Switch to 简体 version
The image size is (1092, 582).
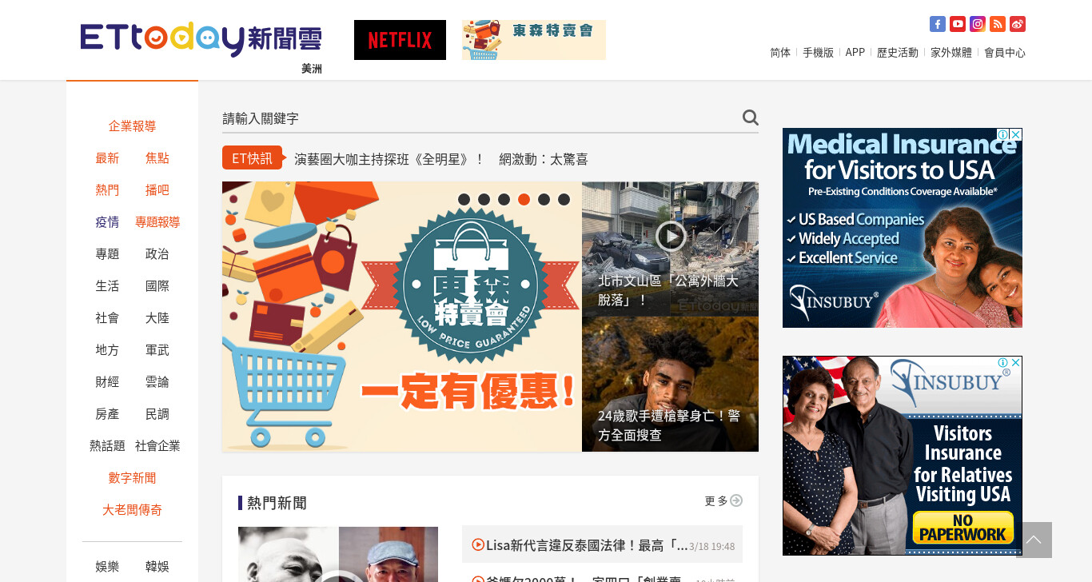point(780,52)
